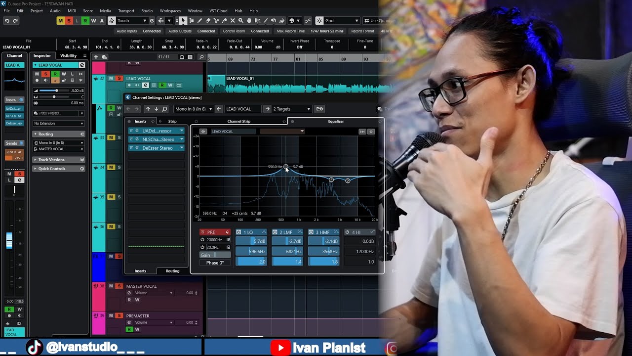Viewport: 632px width, 356px height.
Task: Expand Track Versions section
Action: (x=59, y=160)
